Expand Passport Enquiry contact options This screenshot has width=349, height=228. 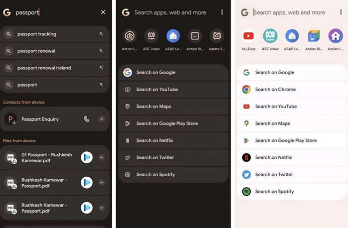pyautogui.click(x=102, y=119)
